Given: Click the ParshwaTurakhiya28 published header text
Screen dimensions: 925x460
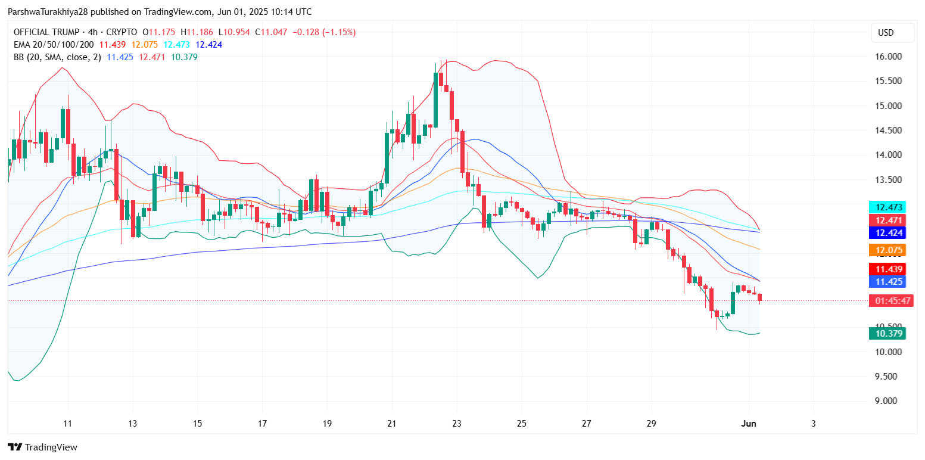Looking at the screenshot, I should click(160, 12).
